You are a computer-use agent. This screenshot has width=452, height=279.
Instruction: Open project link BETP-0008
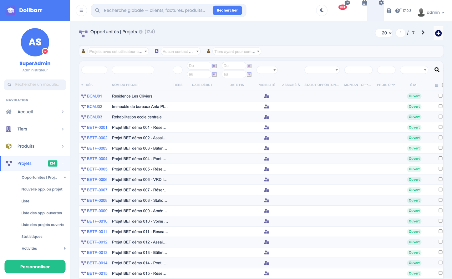click(97, 200)
